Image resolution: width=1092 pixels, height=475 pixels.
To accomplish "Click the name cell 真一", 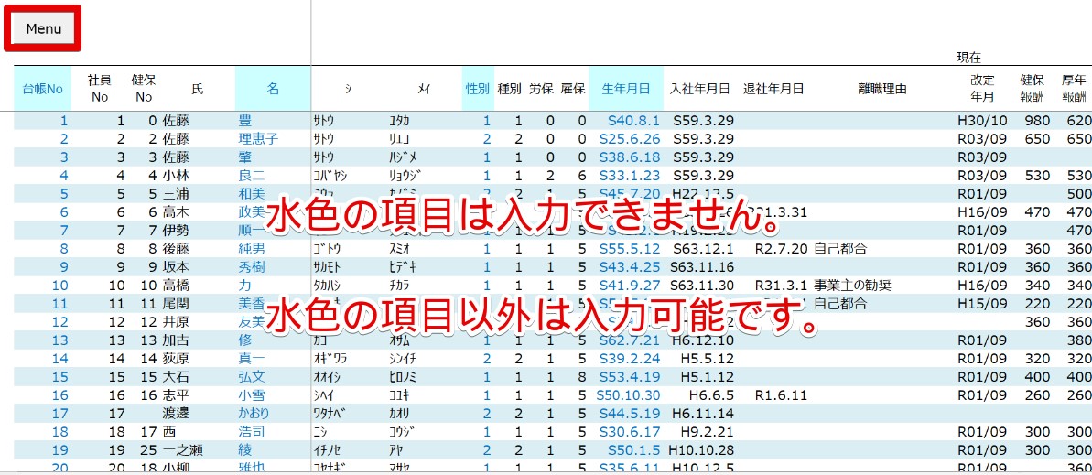I will click(x=252, y=358).
